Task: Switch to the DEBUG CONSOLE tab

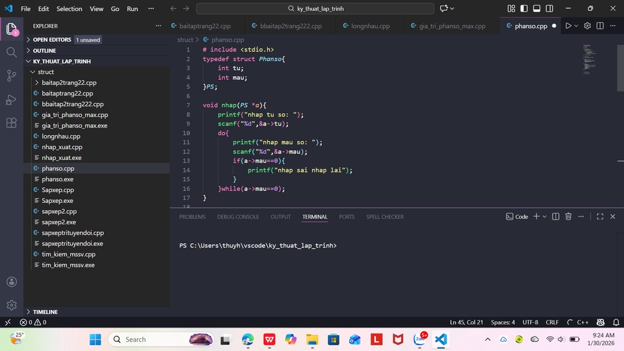Action: [238, 216]
